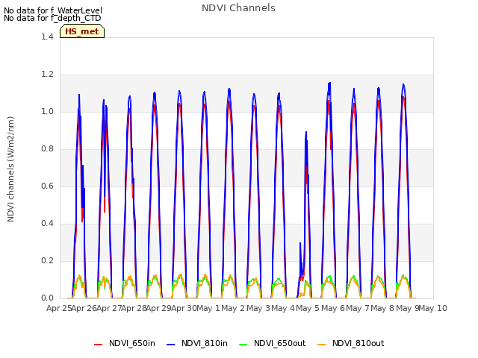This screenshot has height=358, width=478.
Task: Click the Apr 27 x-axis date label
Action: 109,308
